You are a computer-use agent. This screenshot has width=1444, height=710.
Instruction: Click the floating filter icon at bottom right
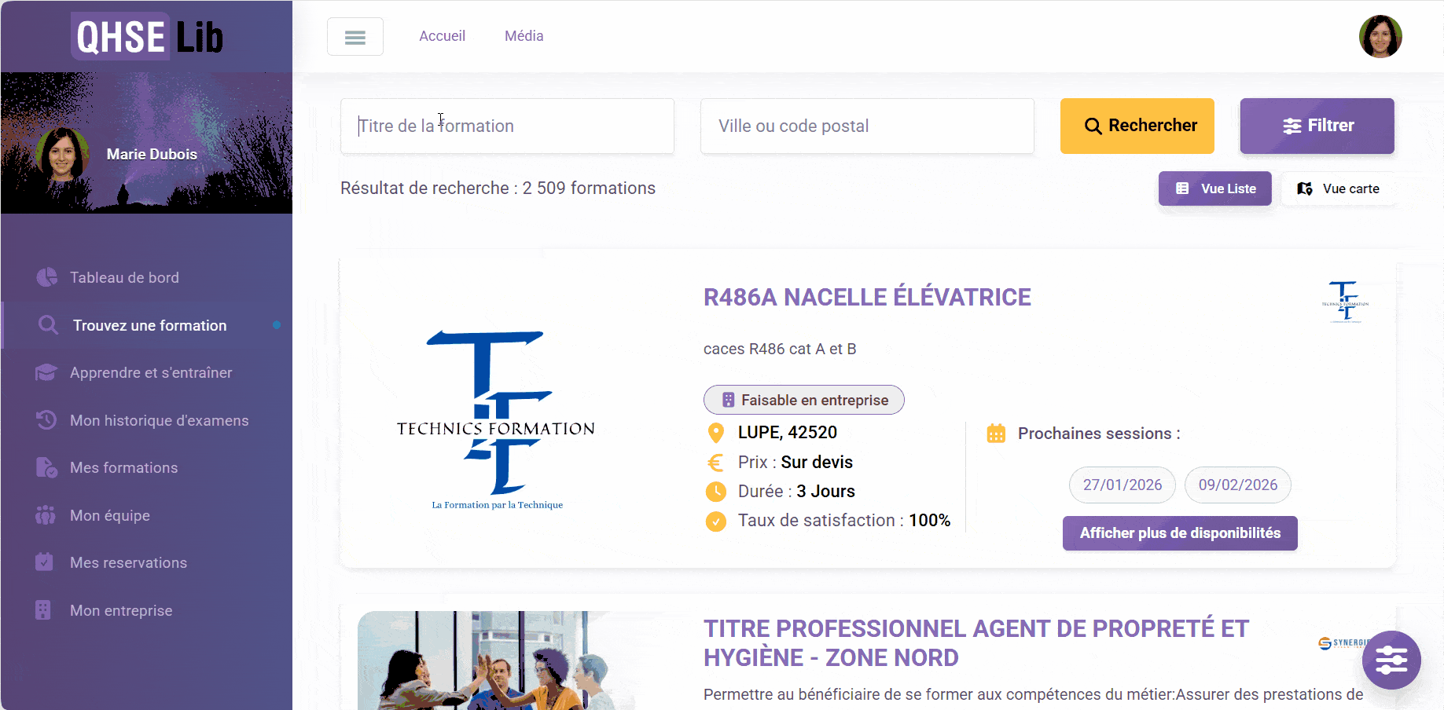click(x=1391, y=661)
